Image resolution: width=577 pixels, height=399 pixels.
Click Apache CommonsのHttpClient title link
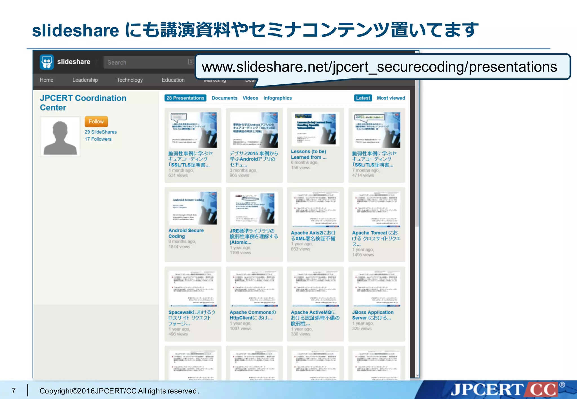253,315
